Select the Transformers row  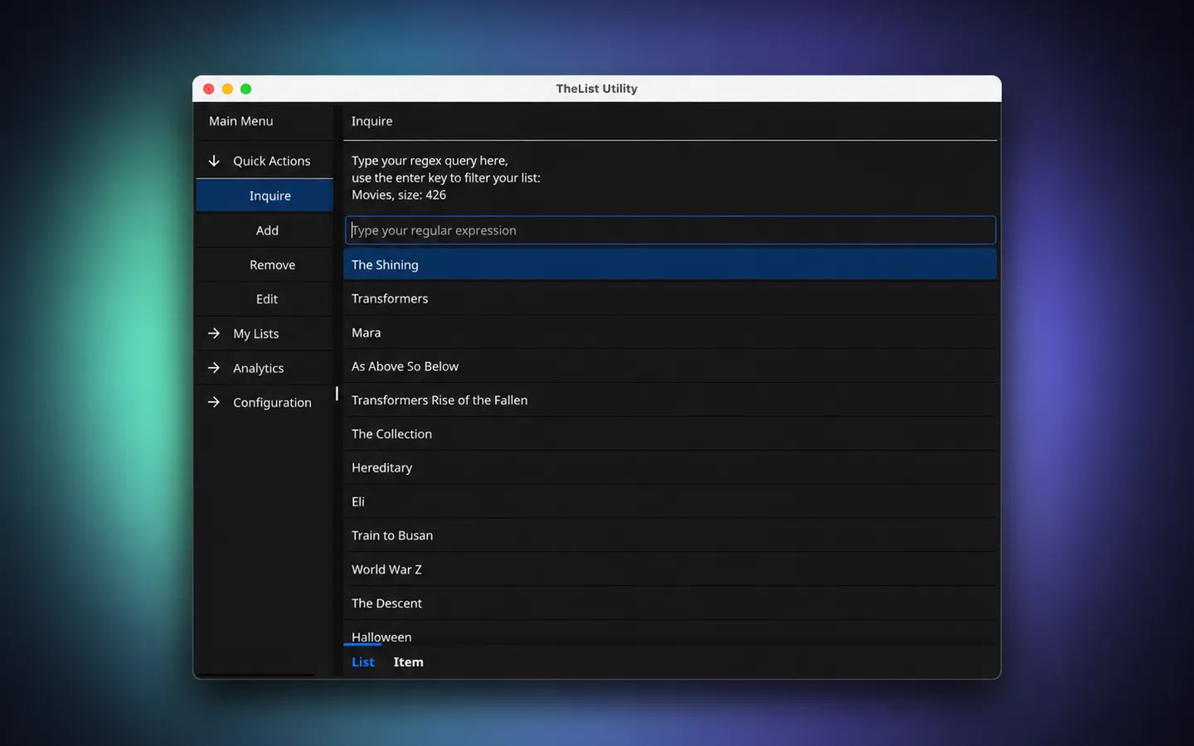670,298
